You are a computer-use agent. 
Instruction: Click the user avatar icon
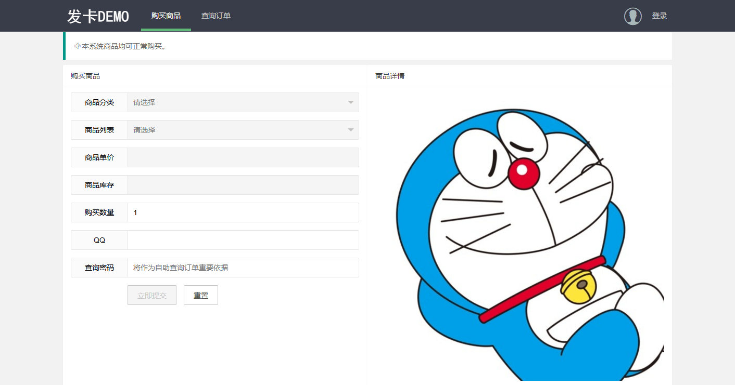click(x=632, y=16)
